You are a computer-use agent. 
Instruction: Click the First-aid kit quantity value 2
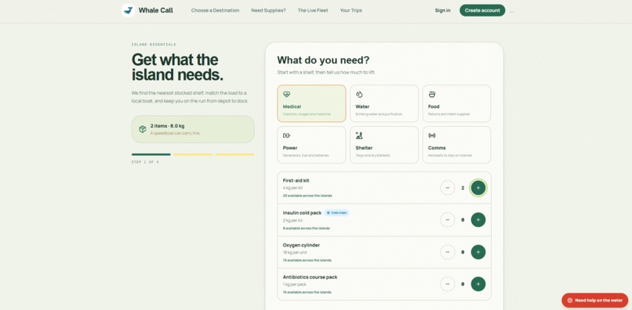463,188
